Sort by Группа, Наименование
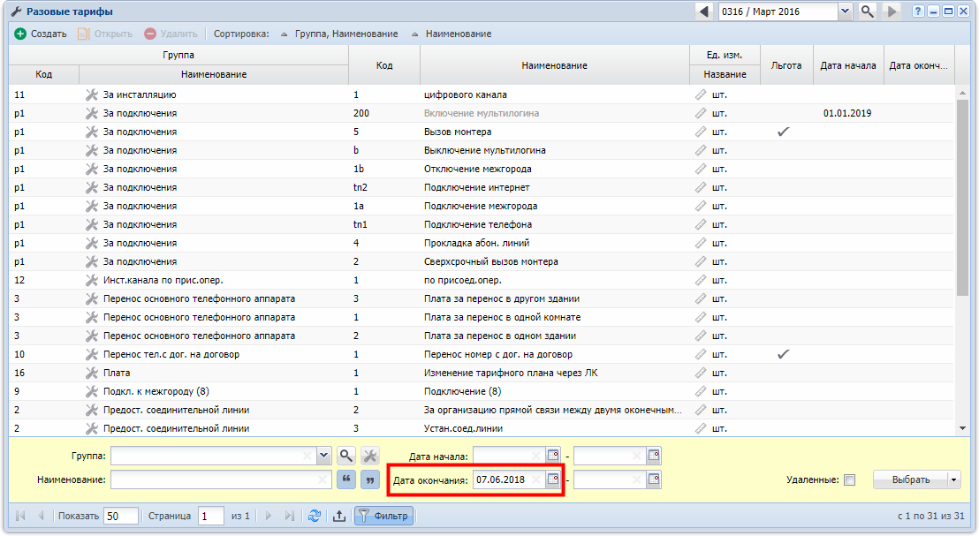 tap(339, 34)
